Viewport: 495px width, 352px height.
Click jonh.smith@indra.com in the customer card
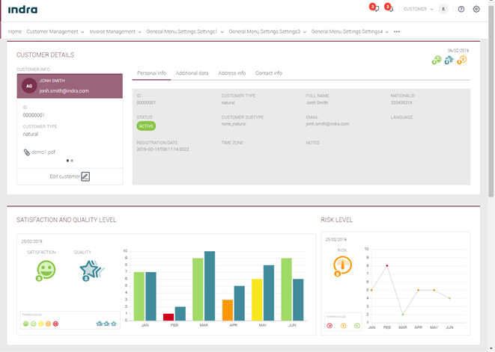click(64, 90)
